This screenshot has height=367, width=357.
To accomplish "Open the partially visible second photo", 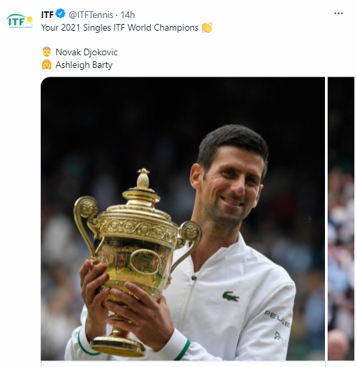I will click(x=341, y=218).
